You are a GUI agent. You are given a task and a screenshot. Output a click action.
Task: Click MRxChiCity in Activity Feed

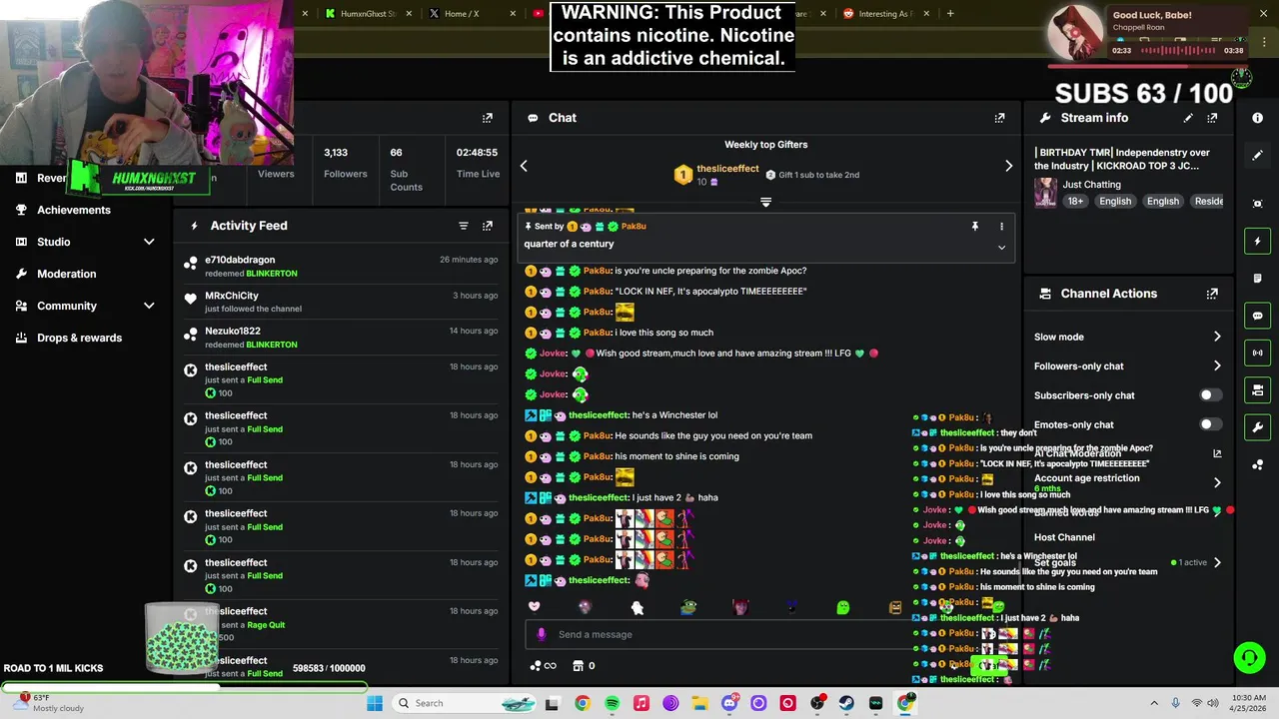[x=232, y=296]
